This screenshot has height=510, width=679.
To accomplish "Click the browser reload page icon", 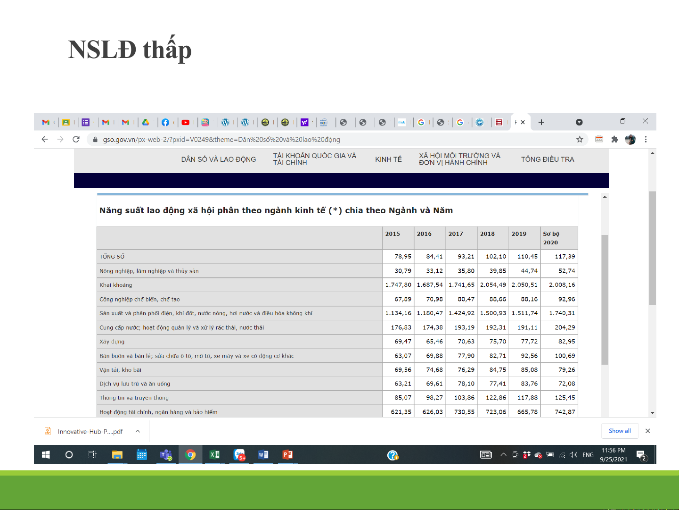I will click(76, 139).
